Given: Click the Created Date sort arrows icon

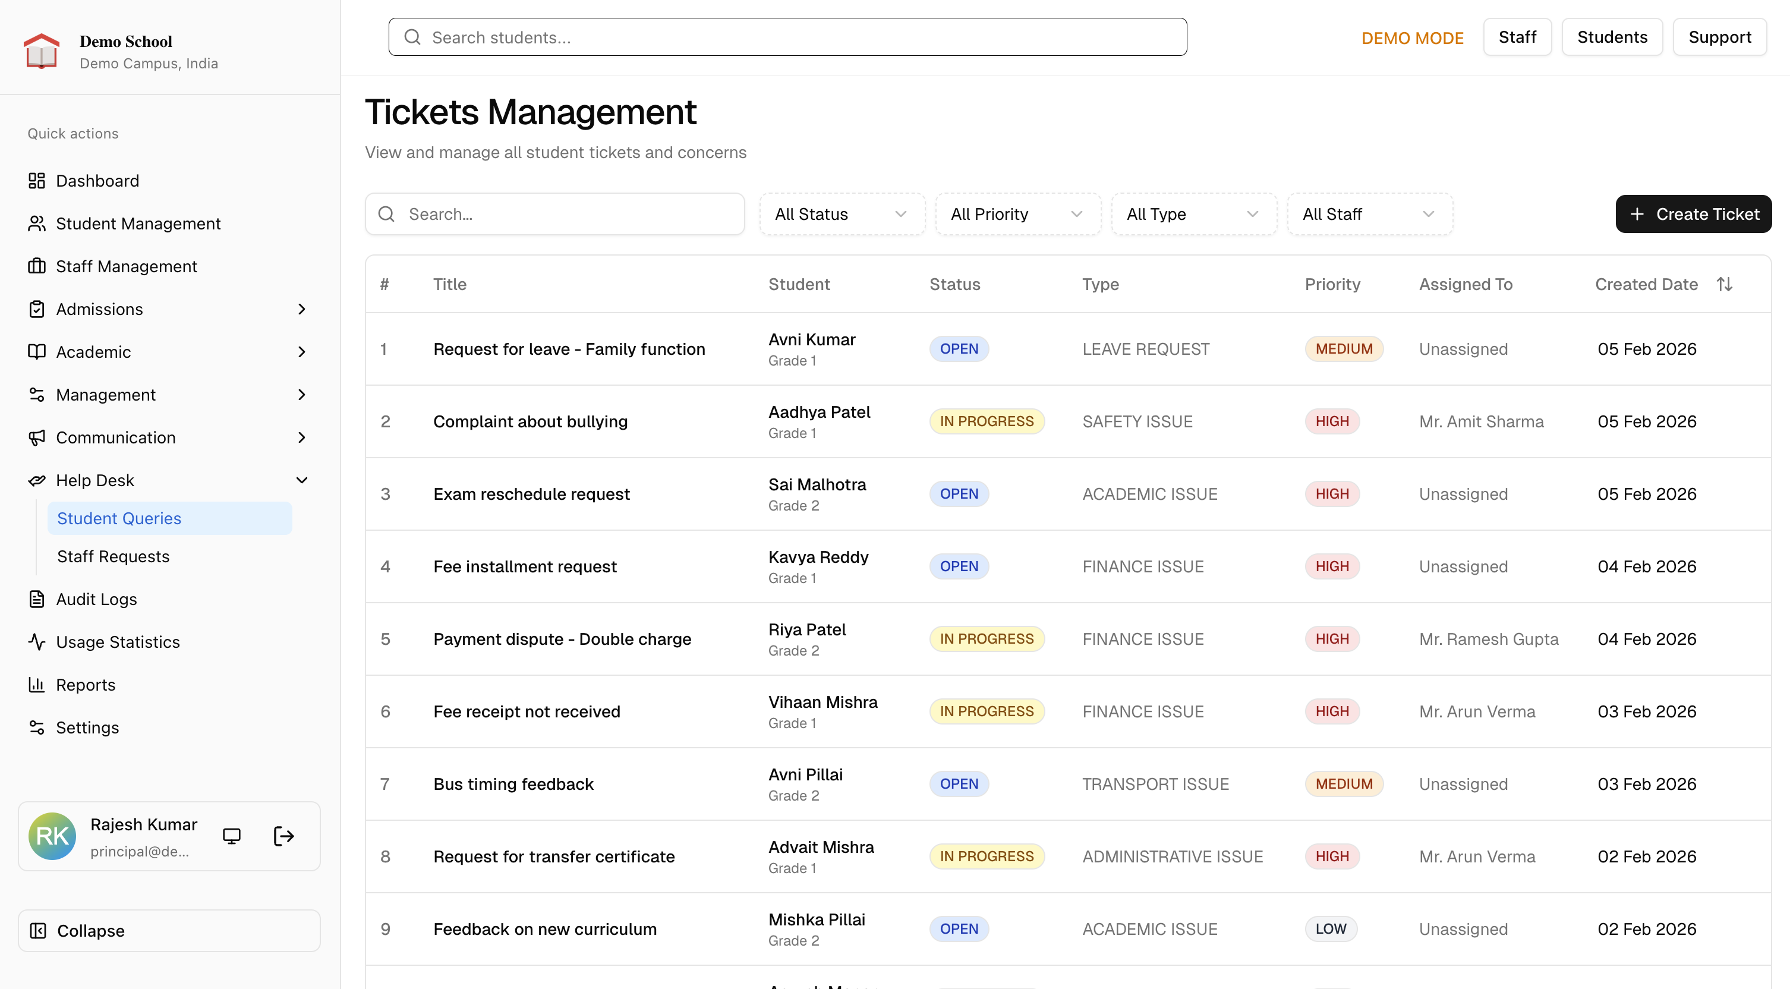Looking at the screenshot, I should click(x=1724, y=284).
